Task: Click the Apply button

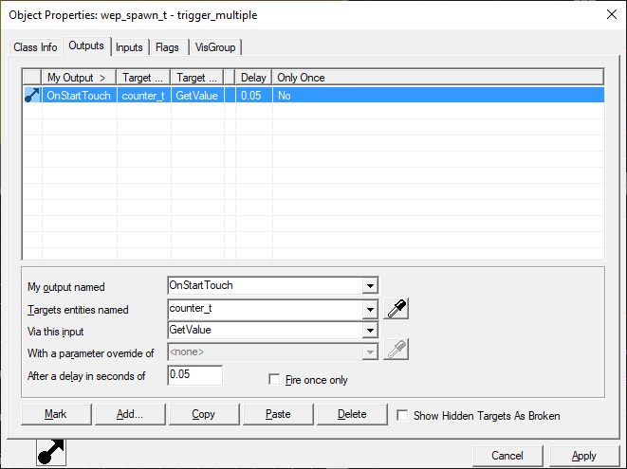Action: pyautogui.click(x=583, y=456)
